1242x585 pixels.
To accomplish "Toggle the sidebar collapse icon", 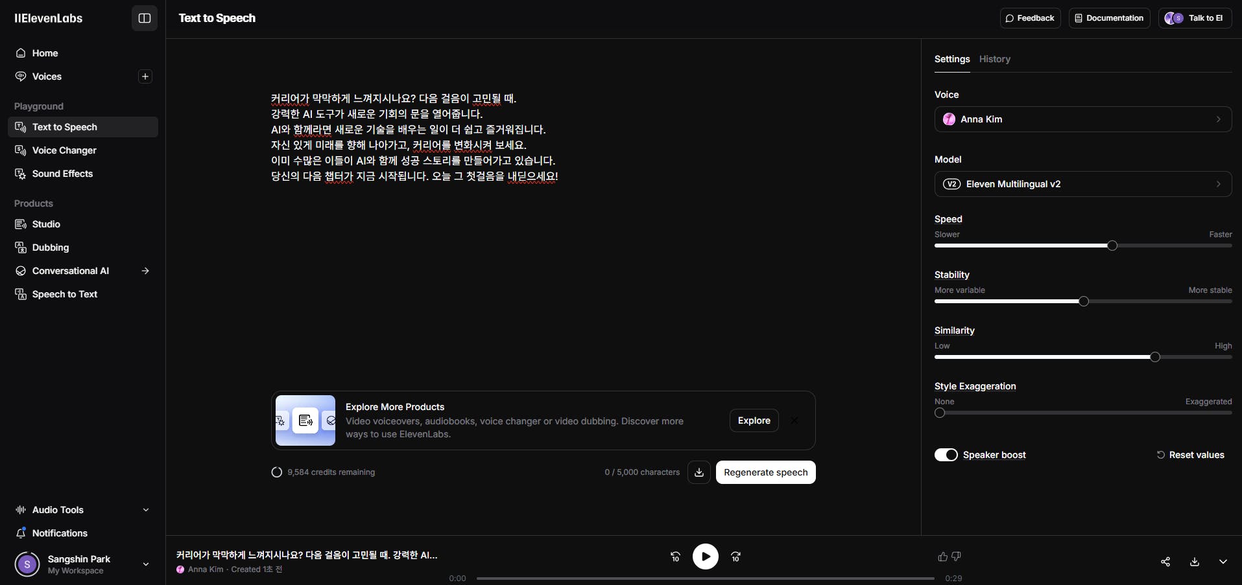I will 145,18.
